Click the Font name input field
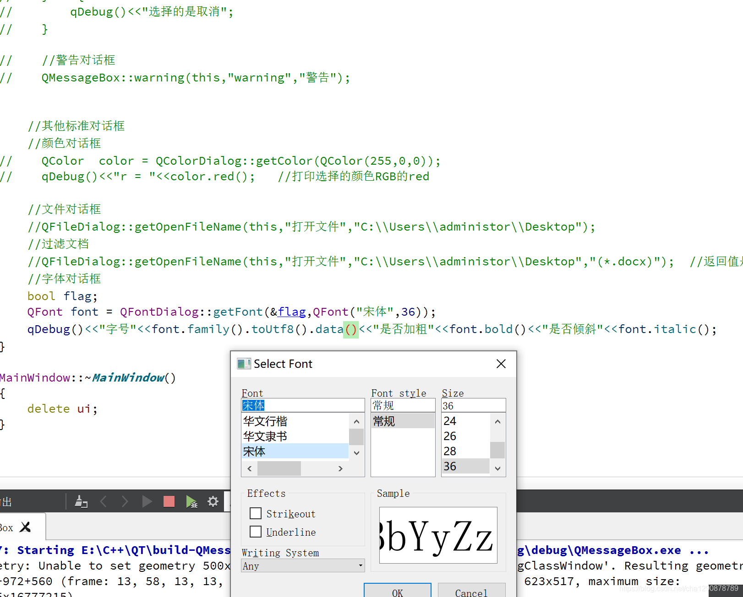The image size is (743, 597). pyautogui.click(x=303, y=405)
